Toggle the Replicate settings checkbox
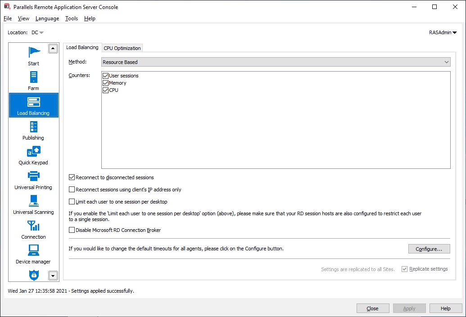This screenshot has height=317, width=466. click(x=404, y=269)
